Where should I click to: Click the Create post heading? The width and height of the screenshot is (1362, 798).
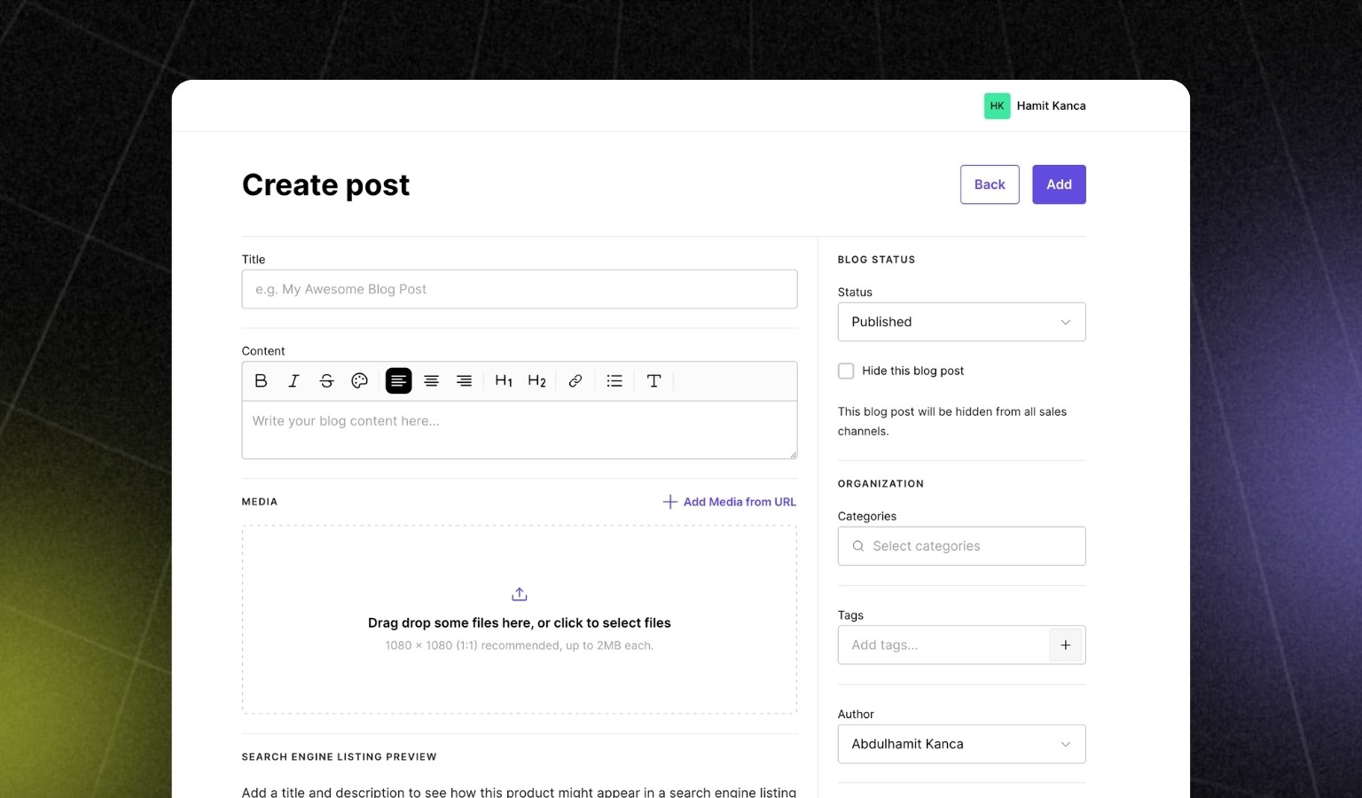[x=325, y=184]
